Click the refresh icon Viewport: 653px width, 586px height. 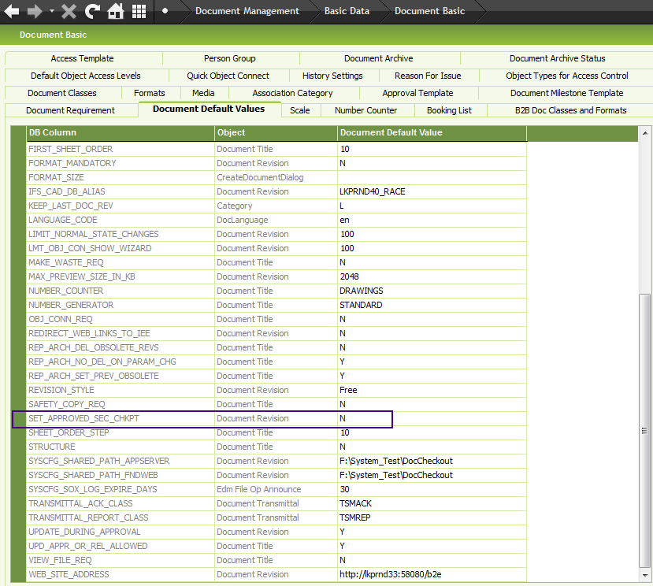92,11
